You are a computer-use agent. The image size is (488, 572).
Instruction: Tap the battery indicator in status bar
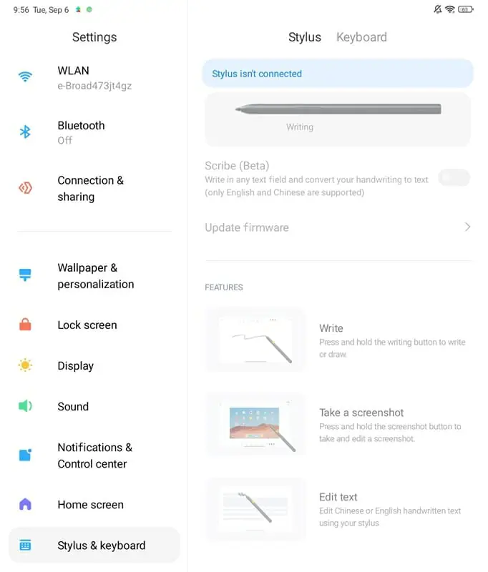pos(465,10)
